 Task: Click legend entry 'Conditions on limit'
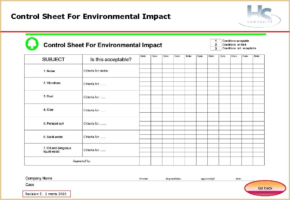coord(234,45)
